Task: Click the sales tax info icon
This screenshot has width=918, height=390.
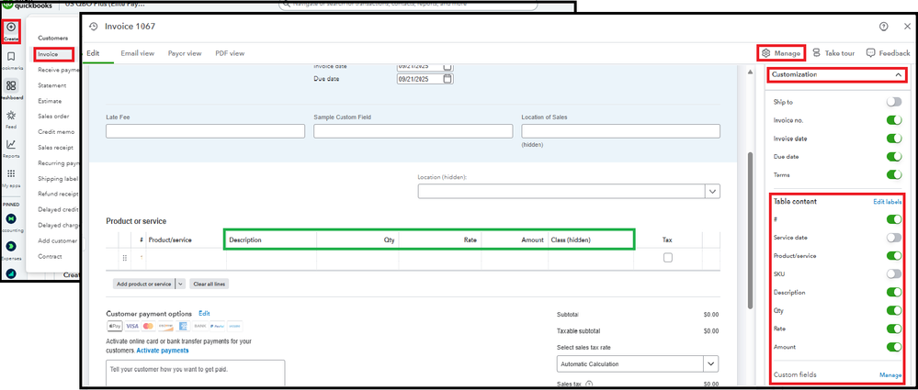Action: 589,384
